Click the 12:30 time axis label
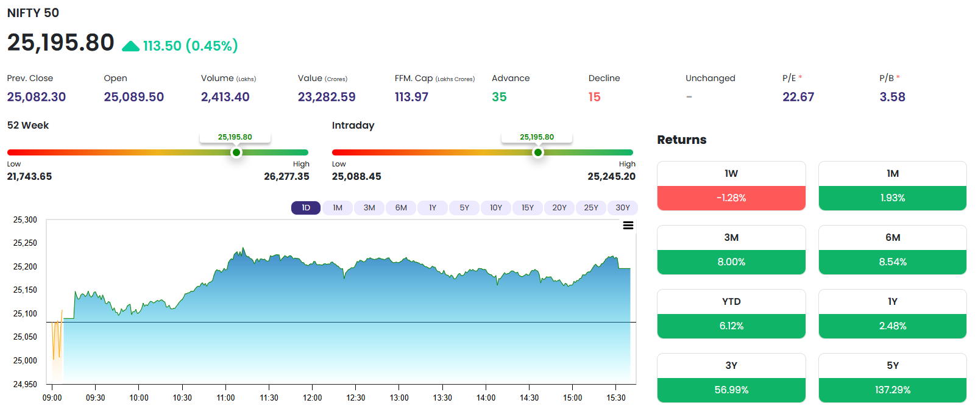This screenshot has height=414, width=978. 356,398
